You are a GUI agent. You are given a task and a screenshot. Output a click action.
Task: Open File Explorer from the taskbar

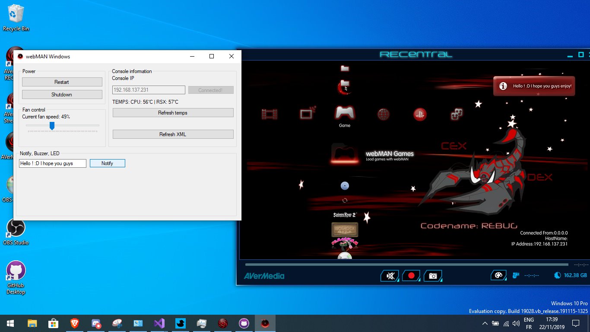coord(32,323)
